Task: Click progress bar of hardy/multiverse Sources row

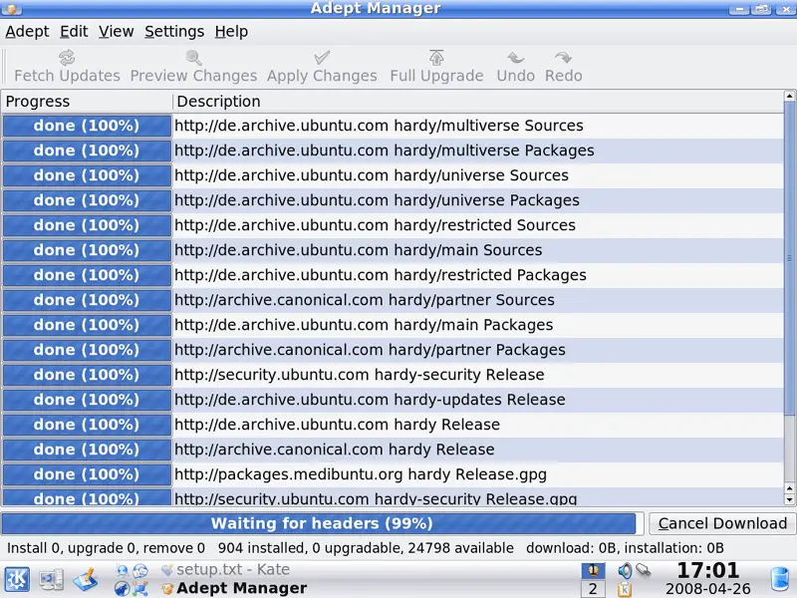Action: click(x=87, y=126)
